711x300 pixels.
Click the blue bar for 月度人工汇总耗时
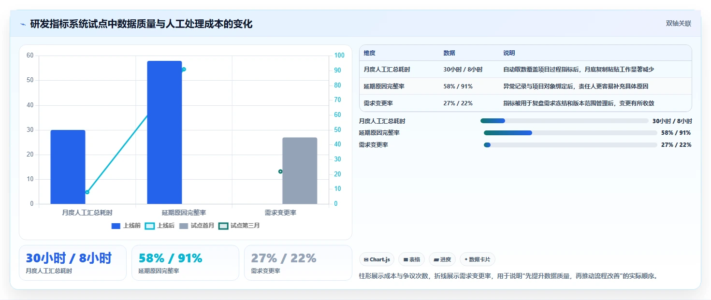coord(68,167)
